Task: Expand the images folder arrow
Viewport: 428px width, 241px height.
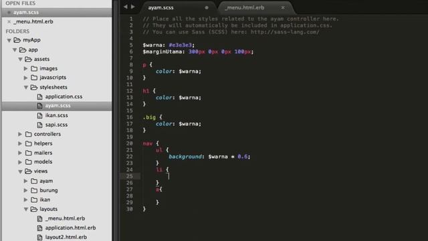Action: coord(25,68)
